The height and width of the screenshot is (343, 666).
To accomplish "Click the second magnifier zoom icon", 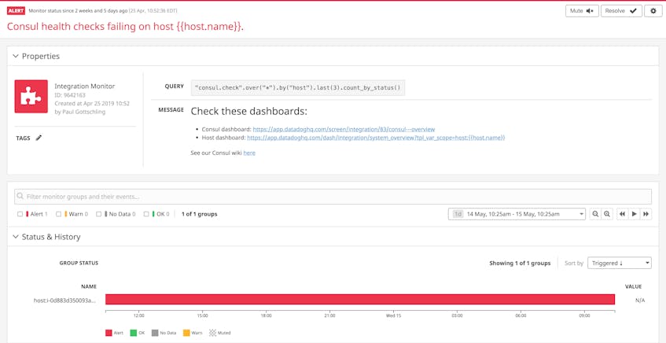I will [x=607, y=214].
